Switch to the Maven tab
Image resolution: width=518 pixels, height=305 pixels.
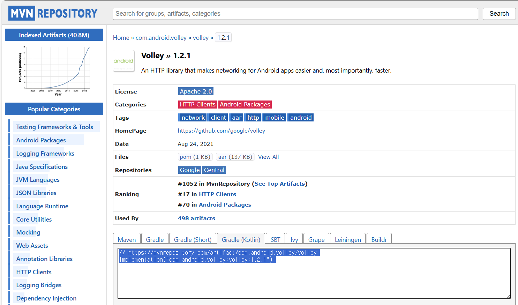click(127, 239)
